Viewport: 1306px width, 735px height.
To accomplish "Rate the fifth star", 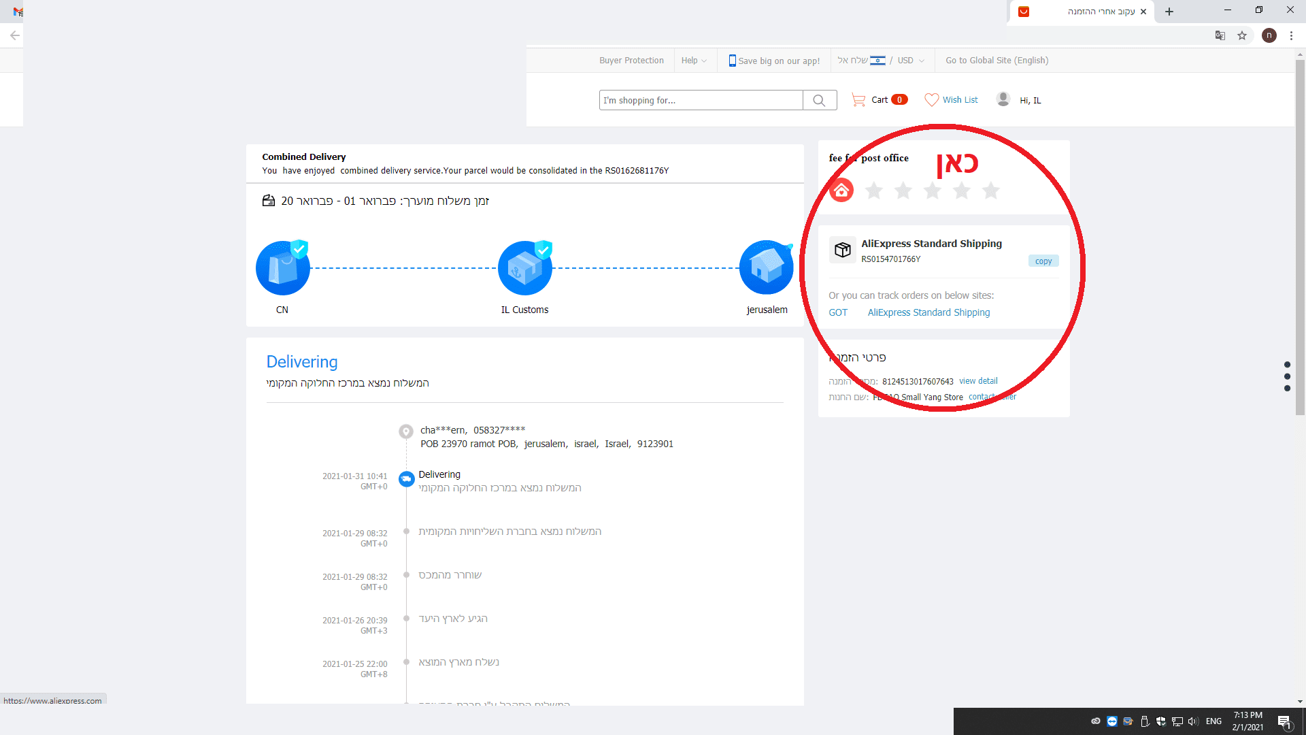I will [x=991, y=191].
